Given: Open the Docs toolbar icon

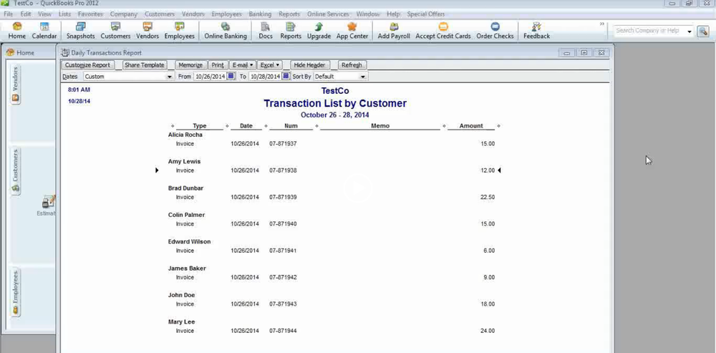Looking at the screenshot, I should (266, 31).
